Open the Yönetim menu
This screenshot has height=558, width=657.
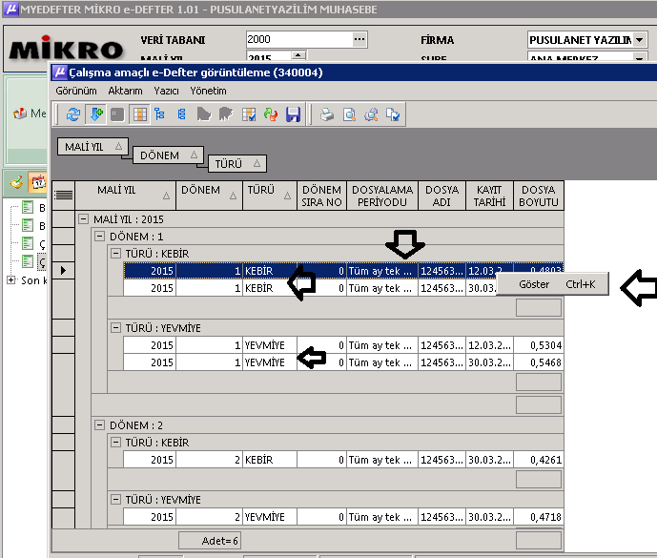click(208, 91)
